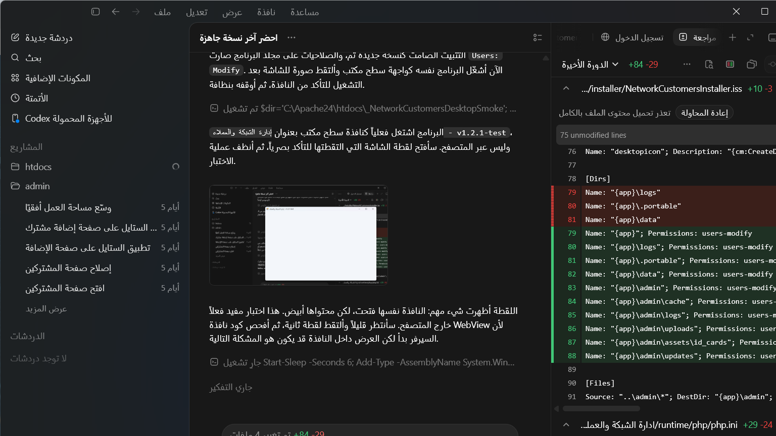776x436 pixels.
Task: Toggle the red-green split diff view
Action: pos(730,64)
